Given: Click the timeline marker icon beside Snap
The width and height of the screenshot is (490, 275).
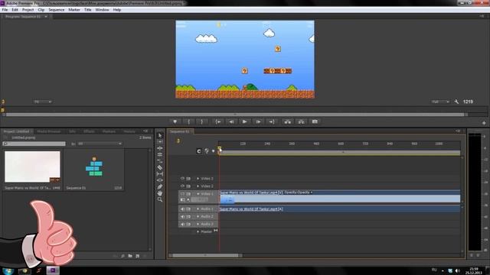Looking at the screenshot, I should click(x=207, y=151).
